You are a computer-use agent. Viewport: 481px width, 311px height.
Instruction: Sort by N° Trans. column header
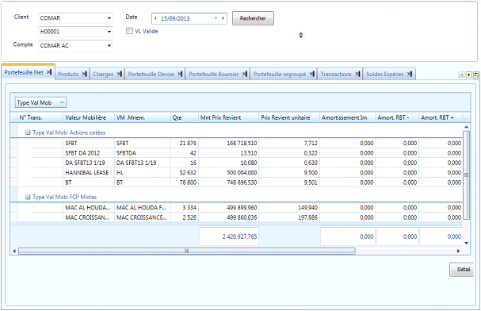(40, 117)
